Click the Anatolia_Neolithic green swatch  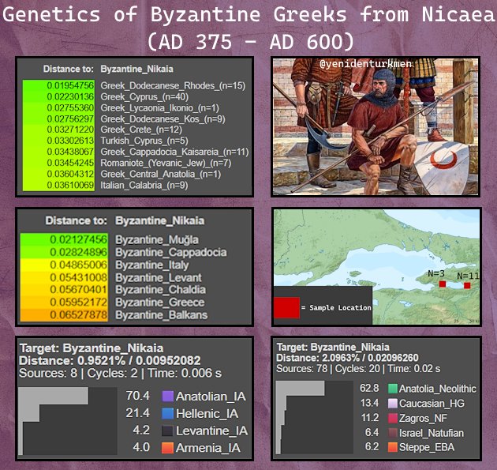[x=393, y=389]
